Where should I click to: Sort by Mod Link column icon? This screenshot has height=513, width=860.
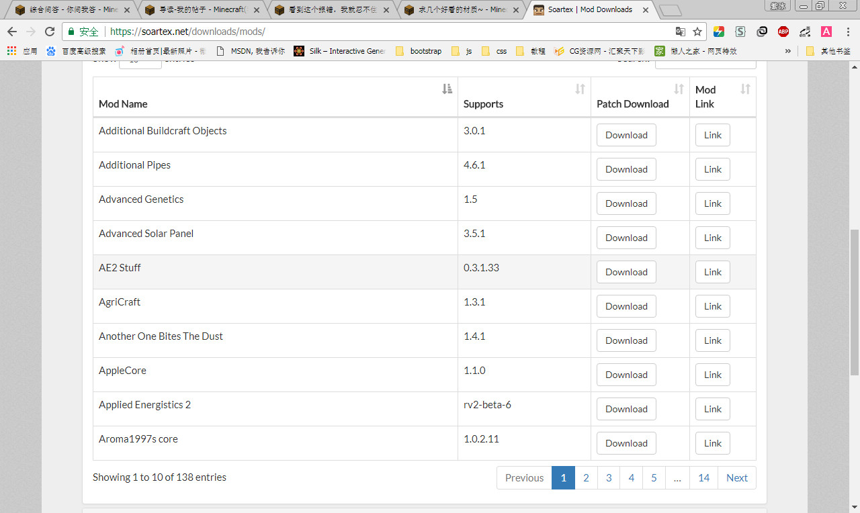pyautogui.click(x=745, y=89)
